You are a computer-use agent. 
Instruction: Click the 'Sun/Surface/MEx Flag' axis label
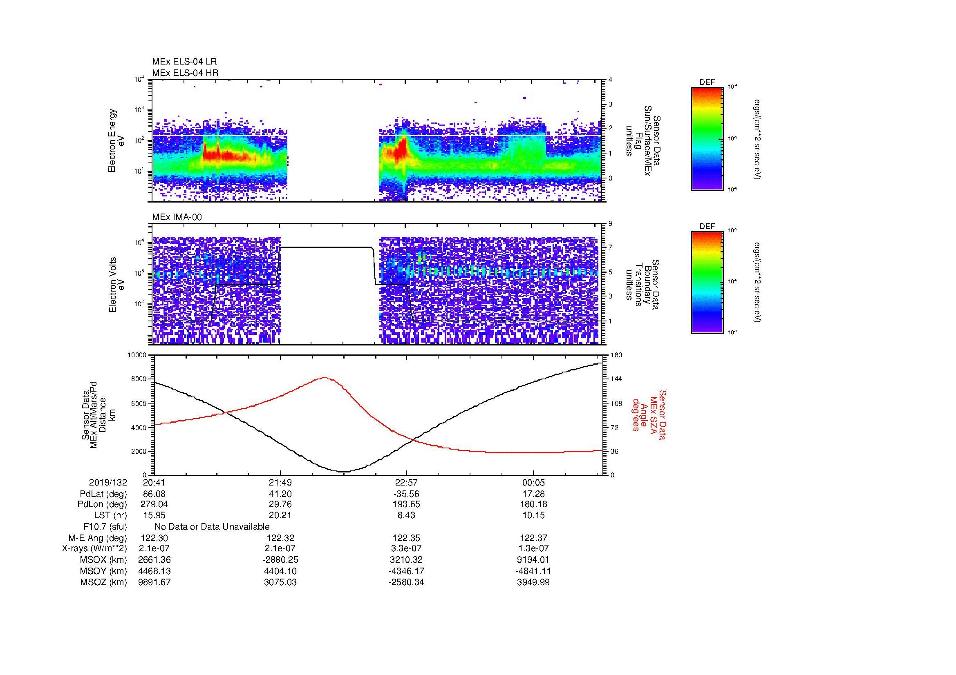point(644,140)
